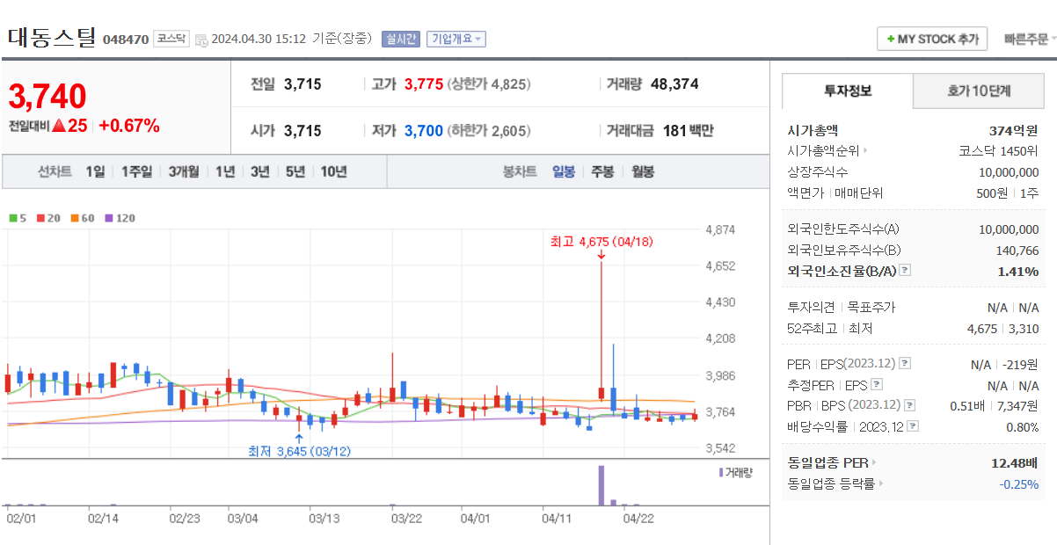Screen dimensions: 1057x545
Task: Click the green plus in MY STOCK 추가
Action: pos(890,40)
